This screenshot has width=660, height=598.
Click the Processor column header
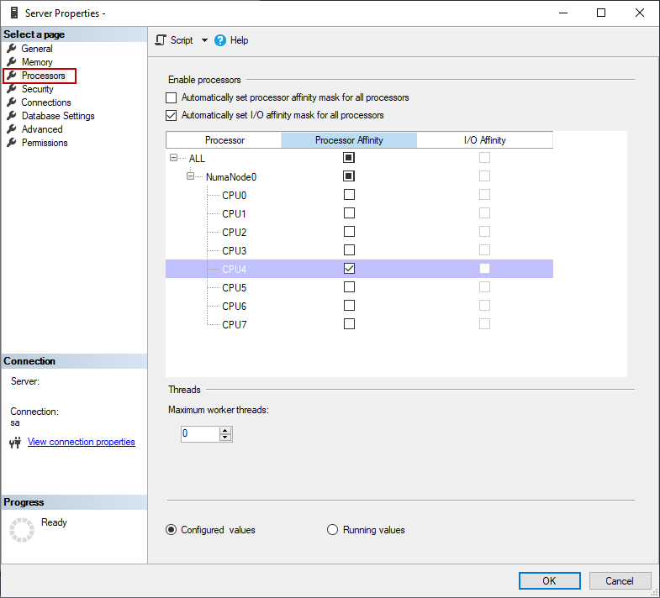[224, 140]
